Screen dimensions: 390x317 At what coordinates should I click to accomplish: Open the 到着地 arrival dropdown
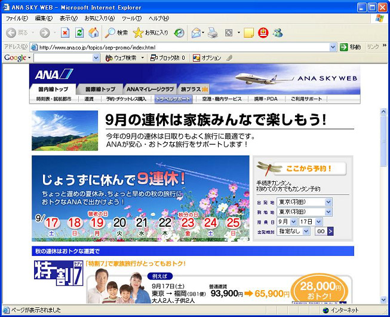tap(328, 212)
